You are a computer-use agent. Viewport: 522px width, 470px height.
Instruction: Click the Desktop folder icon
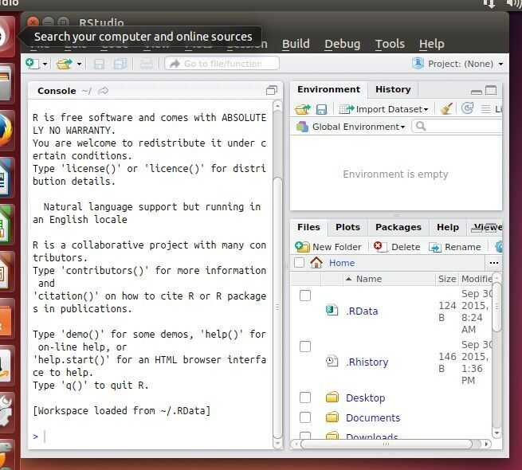[x=332, y=397]
